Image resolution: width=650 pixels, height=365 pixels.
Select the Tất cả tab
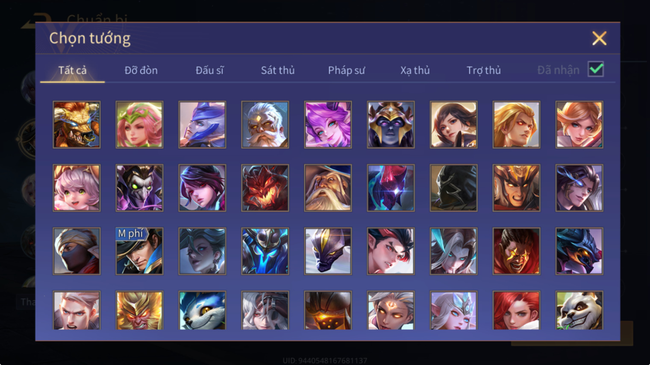[x=72, y=70]
